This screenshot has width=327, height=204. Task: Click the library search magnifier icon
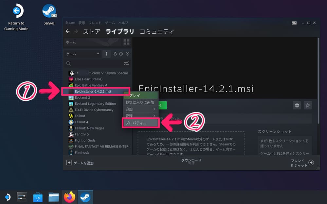pyautogui.click(x=68, y=63)
